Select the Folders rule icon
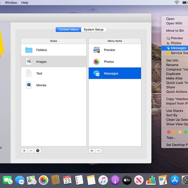The image size is (188, 188). tap(29, 50)
